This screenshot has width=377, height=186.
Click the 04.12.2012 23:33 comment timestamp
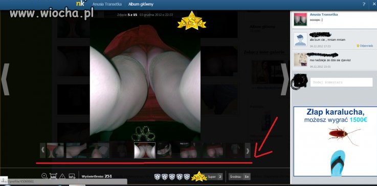point(320,67)
